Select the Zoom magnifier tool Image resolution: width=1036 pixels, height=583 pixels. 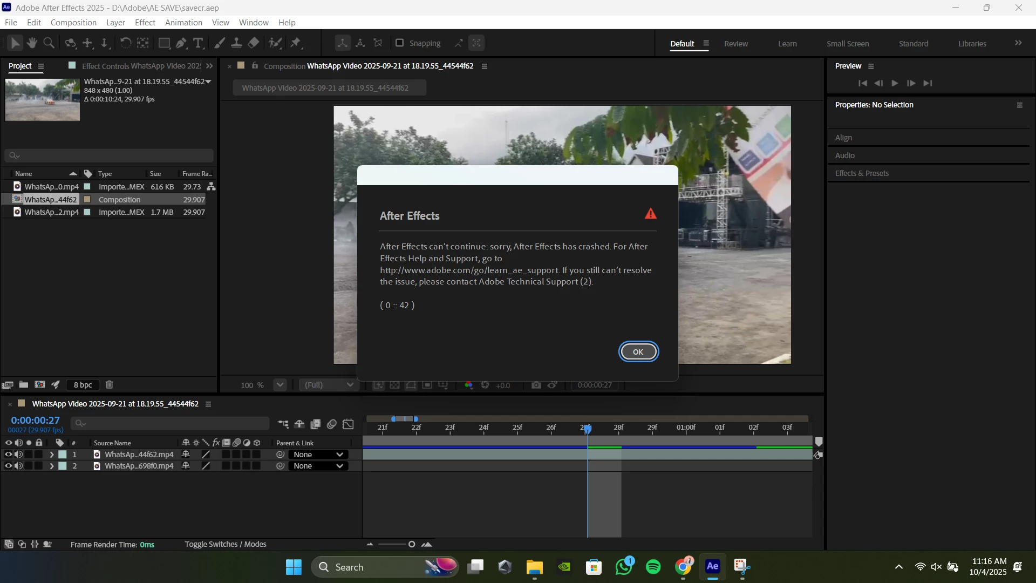tap(49, 43)
